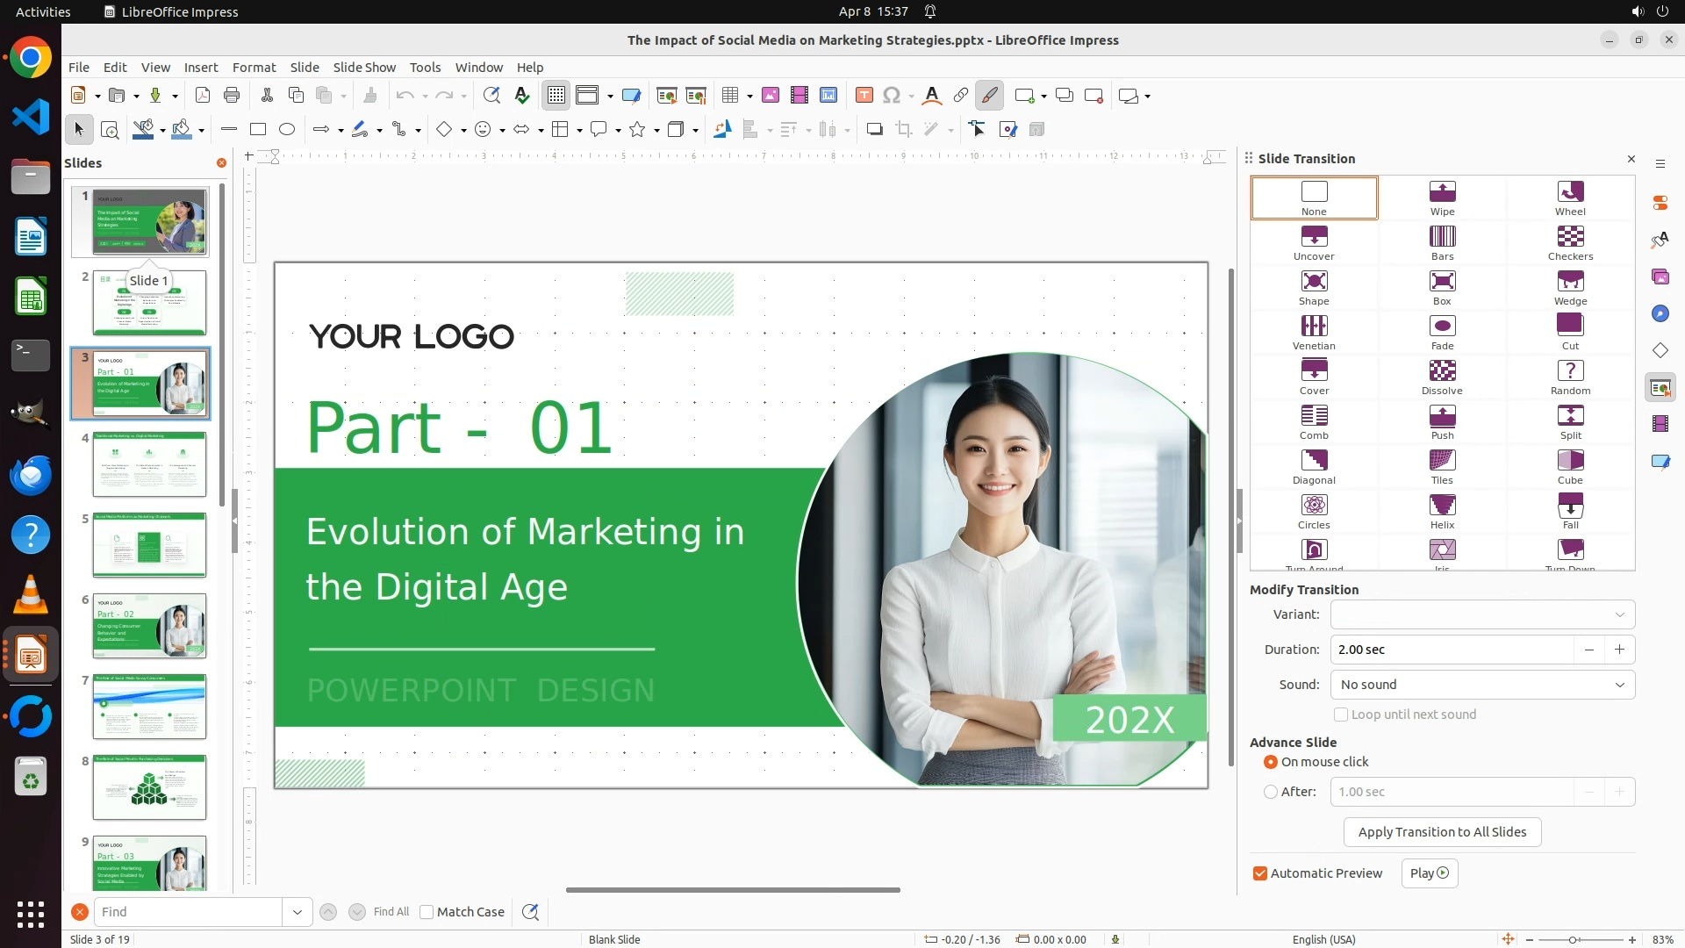Click the Display Grid toolbar icon

coord(556,96)
